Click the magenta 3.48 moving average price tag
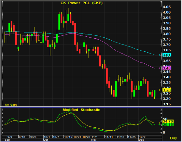The height and width of the screenshot is (142, 182). [x=167, y=68]
